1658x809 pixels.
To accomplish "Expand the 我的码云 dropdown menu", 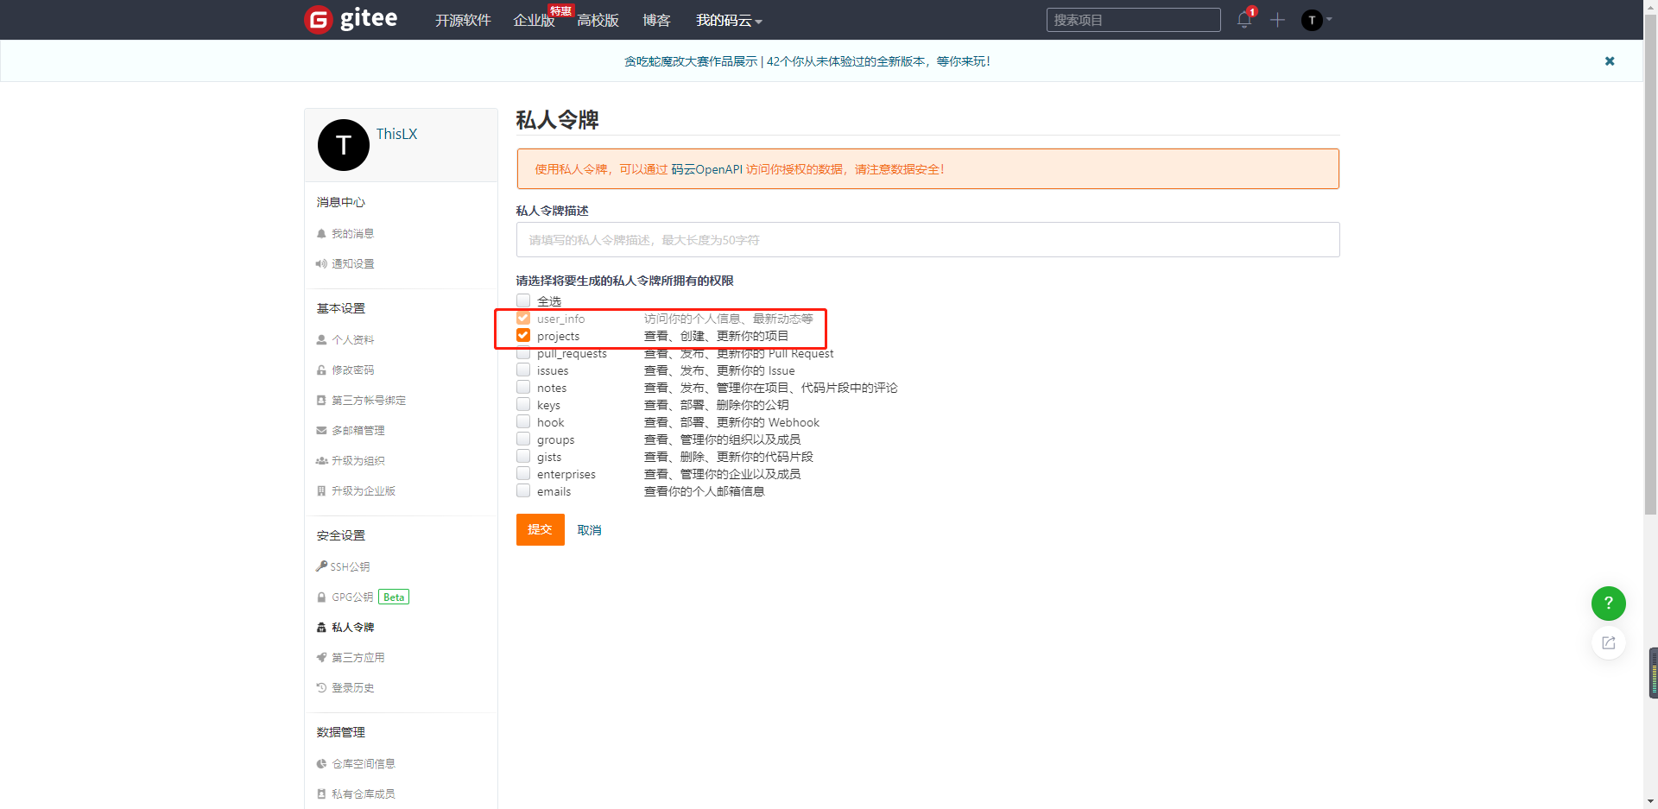I will [729, 21].
